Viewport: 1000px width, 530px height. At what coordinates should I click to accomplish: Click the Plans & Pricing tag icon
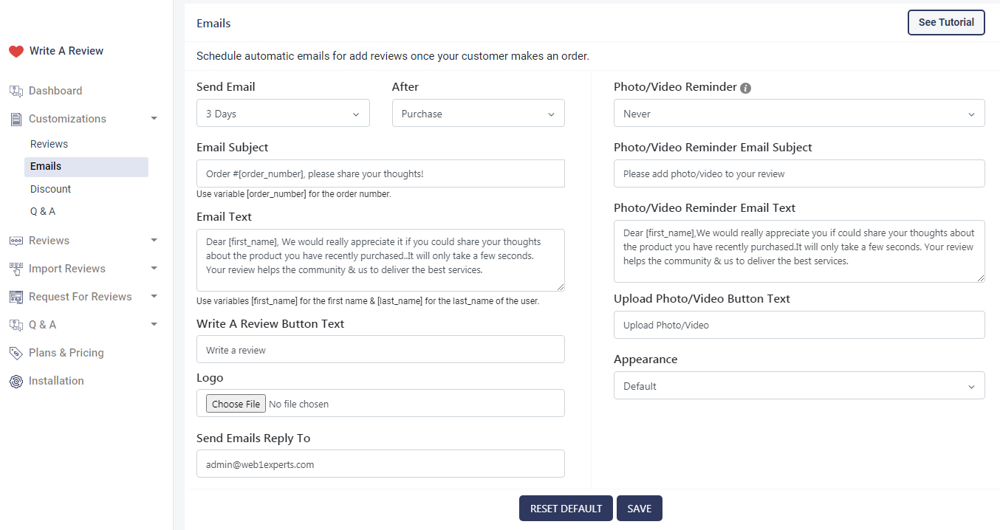point(16,353)
